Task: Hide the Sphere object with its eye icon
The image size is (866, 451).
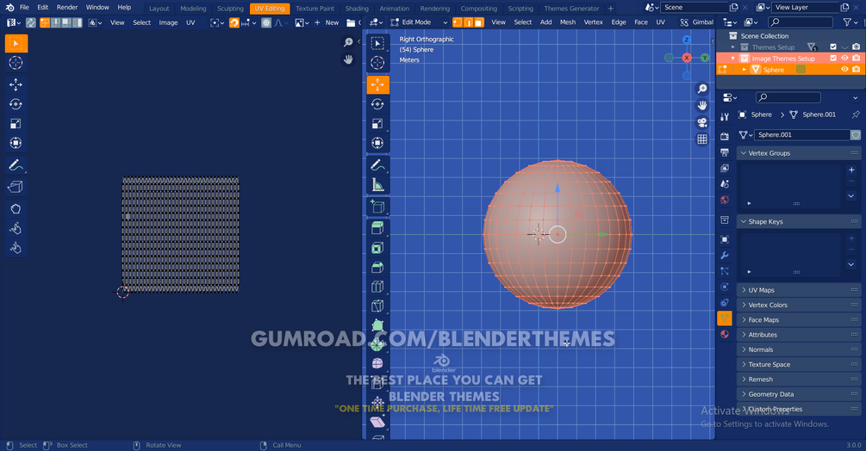Action: 844,70
